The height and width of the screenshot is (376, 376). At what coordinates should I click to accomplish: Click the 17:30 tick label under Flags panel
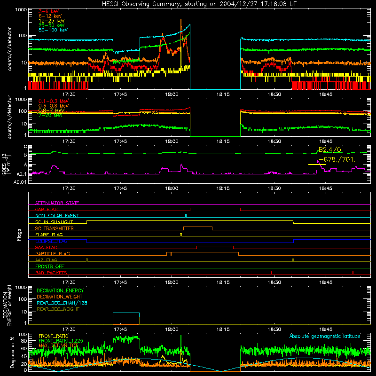[x=69, y=282]
